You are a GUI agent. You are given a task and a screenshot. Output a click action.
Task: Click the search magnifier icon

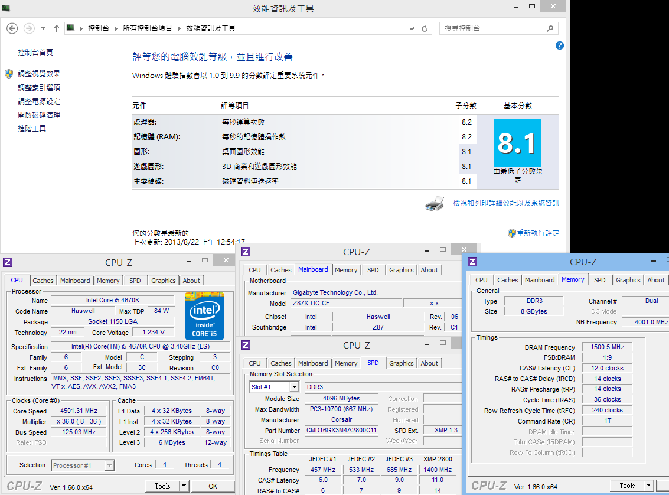(550, 28)
